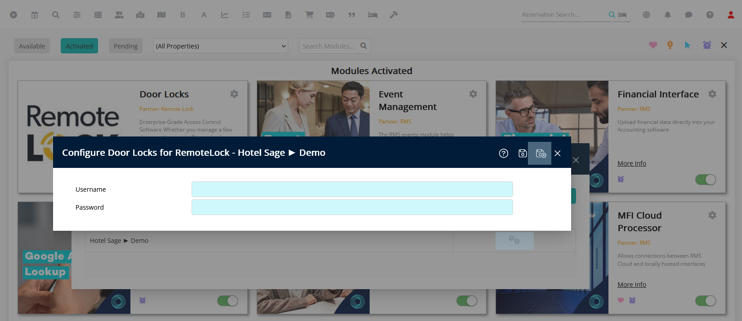Click the save icon in Configure dialog header
Viewport: 742px width, 321px height.
point(523,154)
